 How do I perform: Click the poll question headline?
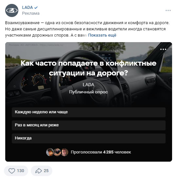click(x=88, y=68)
